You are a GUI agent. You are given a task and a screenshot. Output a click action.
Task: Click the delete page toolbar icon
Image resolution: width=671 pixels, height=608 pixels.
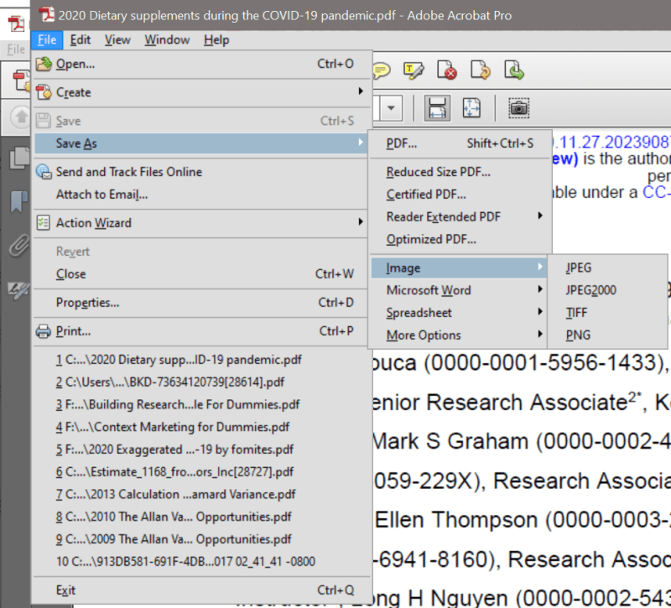tap(446, 70)
